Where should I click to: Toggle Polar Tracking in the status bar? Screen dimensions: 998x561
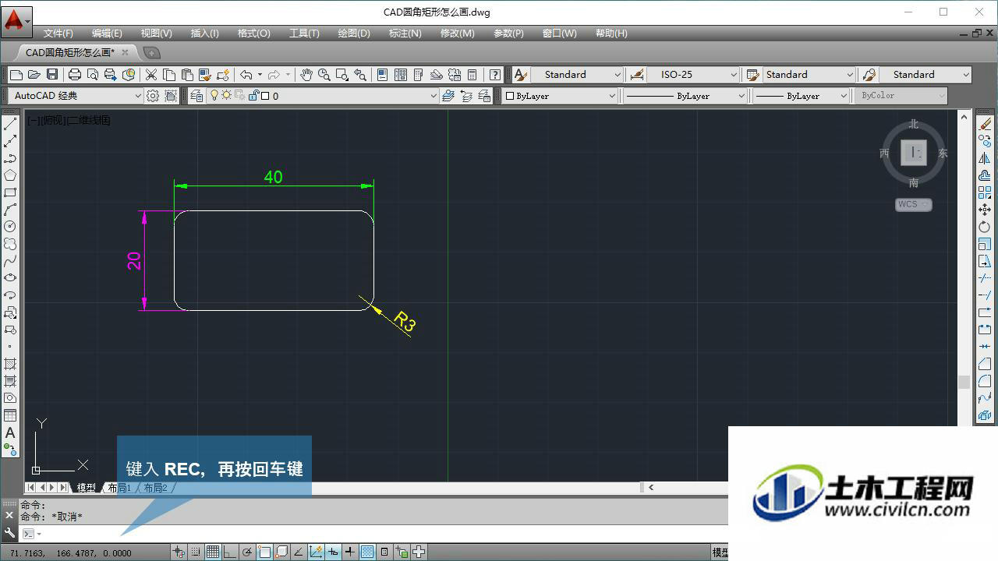click(x=247, y=552)
